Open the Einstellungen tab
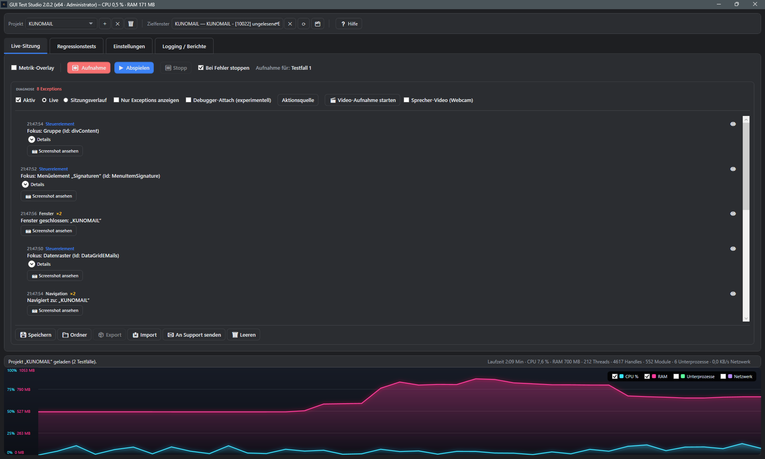The height and width of the screenshot is (459, 765). [129, 46]
